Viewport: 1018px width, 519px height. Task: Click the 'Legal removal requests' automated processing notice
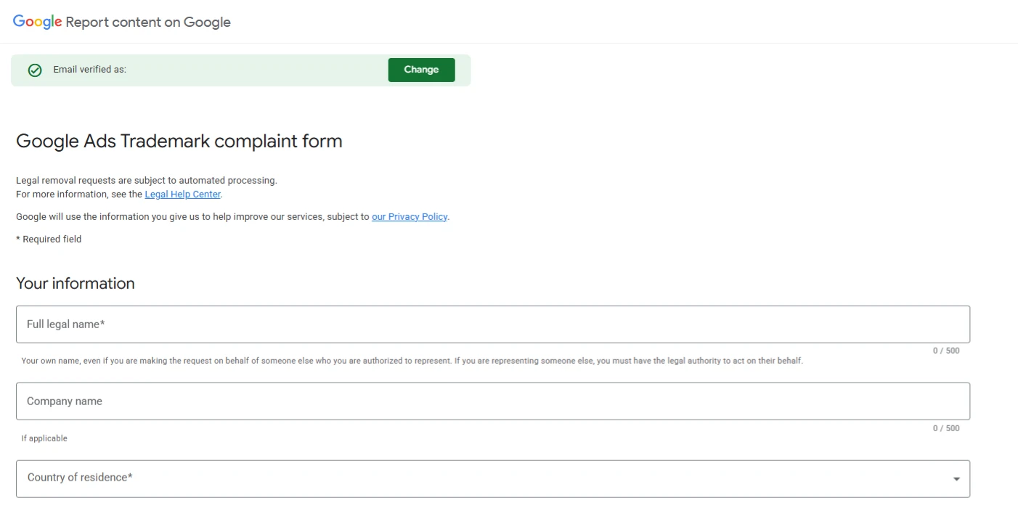pyautogui.click(x=147, y=181)
